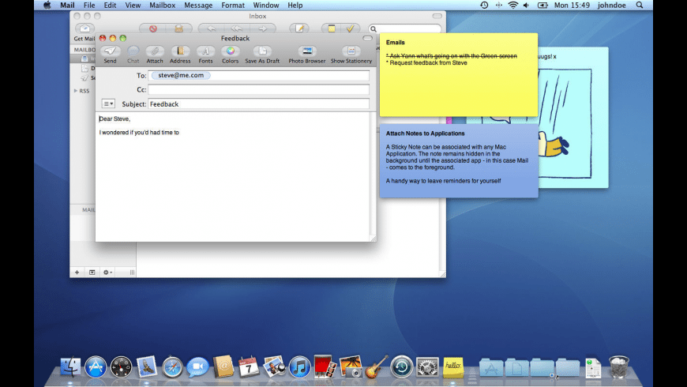Open the johndoe user menu
Screen dimensions: 687x387
pyautogui.click(x=612, y=6)
